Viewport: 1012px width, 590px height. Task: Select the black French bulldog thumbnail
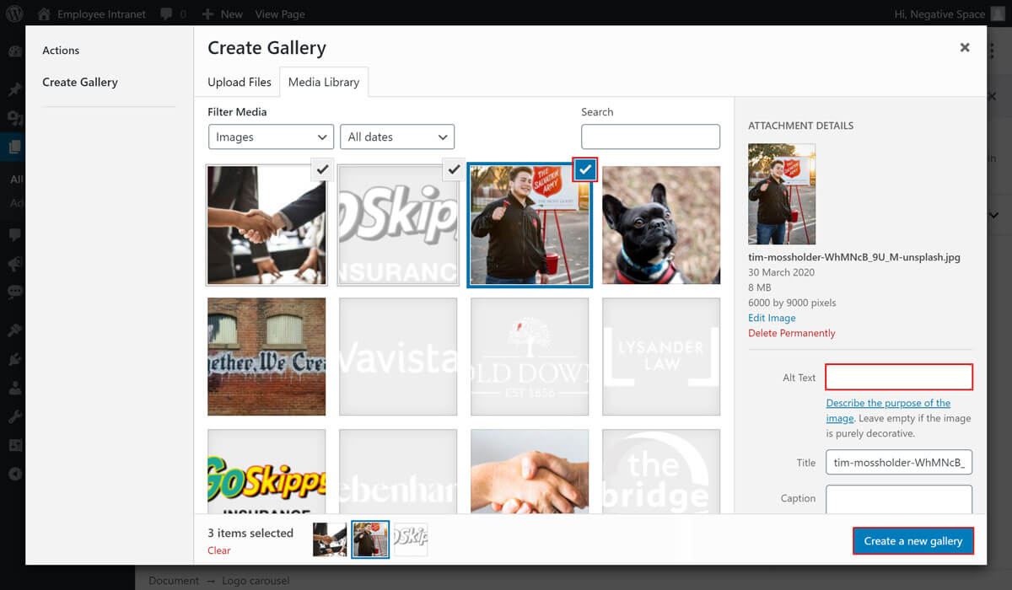click(x=661, y=225)
